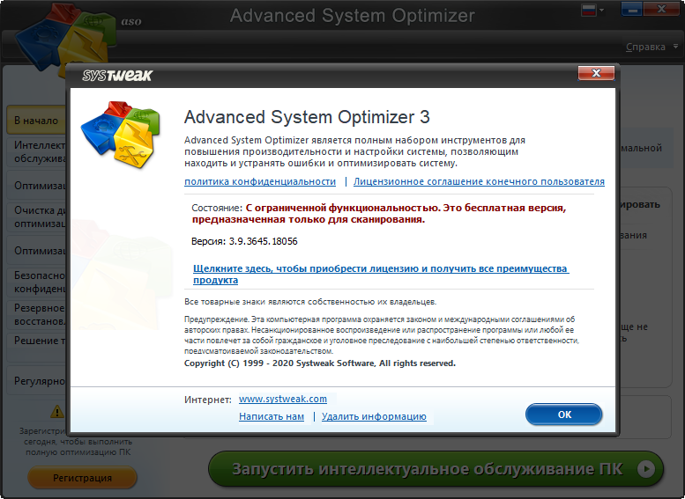The height and width of the screenshot is (499, 685).
Task: Click the play arrow on green button
Action: 646,469
